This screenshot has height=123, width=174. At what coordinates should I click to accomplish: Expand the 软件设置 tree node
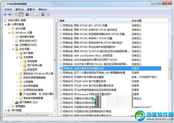coord(9,29)
